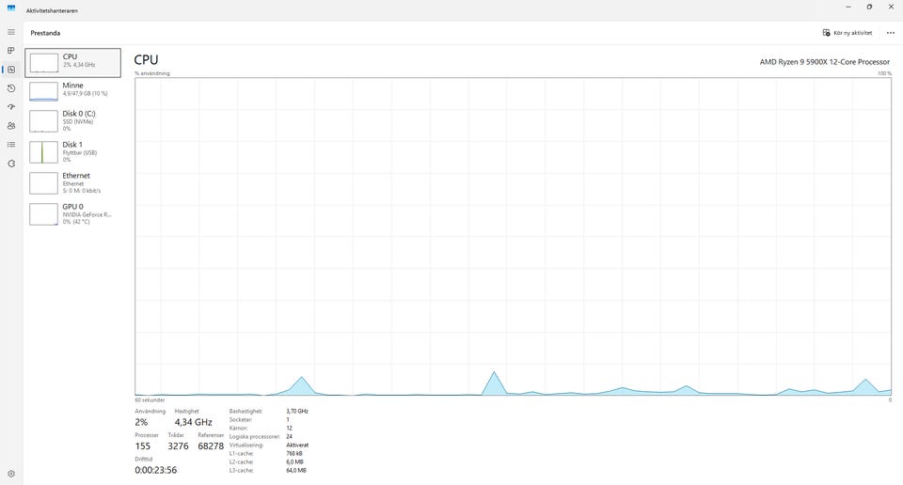Go to the Processes page icon
The image size is (903, 485).
pos(11,51)
